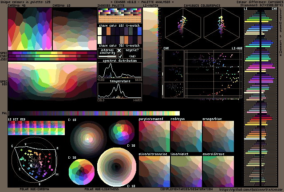Click the 'Unique colours in palette: 129' text
The width and height of the screenshot is (284, 192).
[25, 2]
